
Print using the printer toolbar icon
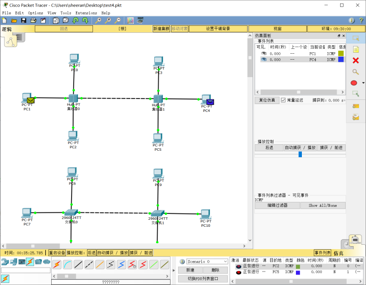pos(33,20)
